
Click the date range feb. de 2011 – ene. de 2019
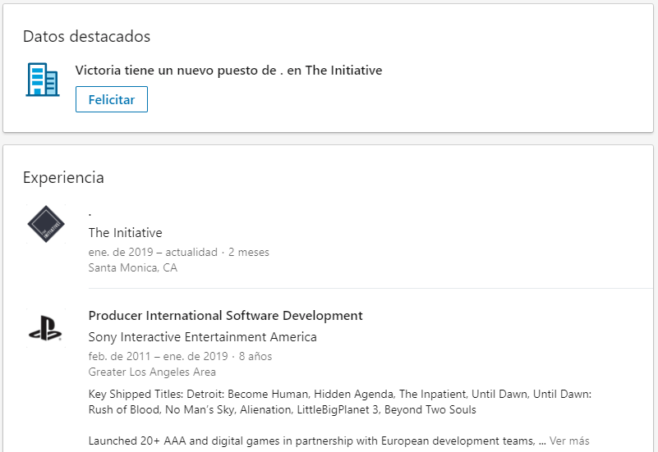(x=158, y=357)
